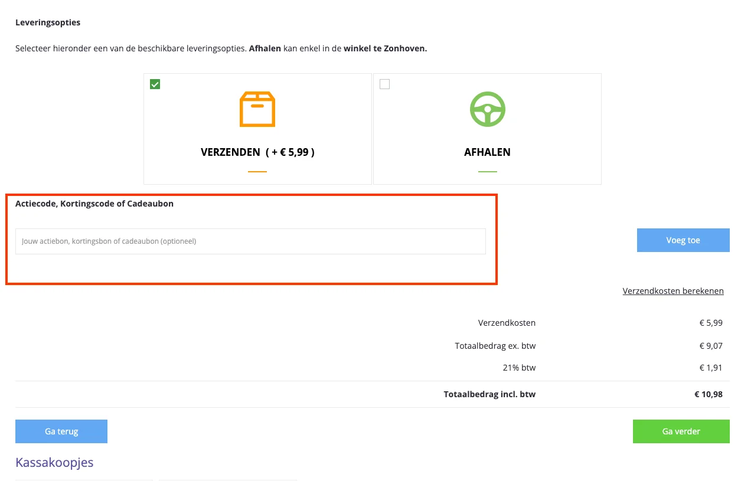
Task: Go back with the Ga terug button
Action: (x=61, y=431)
